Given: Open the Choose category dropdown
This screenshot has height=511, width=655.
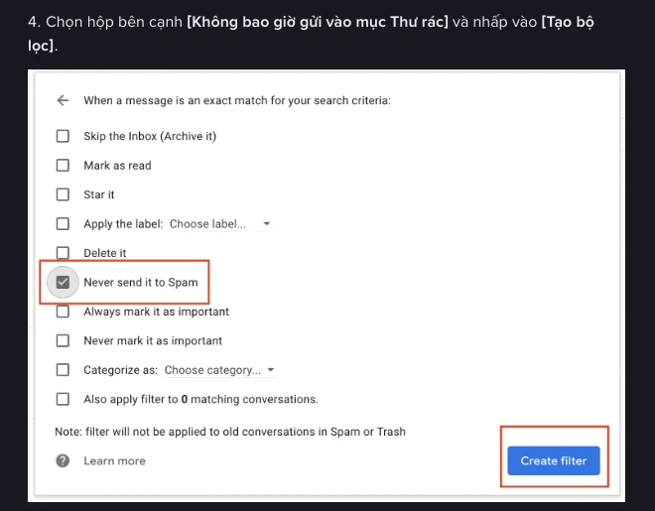Looking at the screenshot, I should [220, 370].
